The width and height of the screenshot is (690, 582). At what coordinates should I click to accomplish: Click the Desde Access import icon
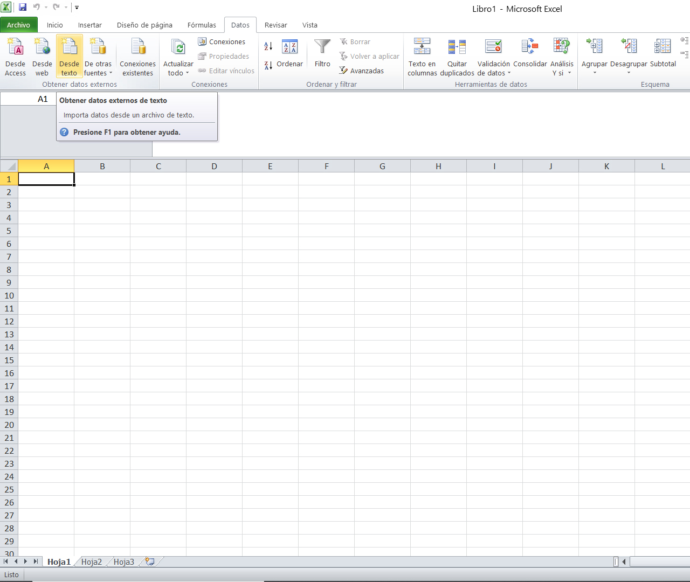click(x=15, y=47)
